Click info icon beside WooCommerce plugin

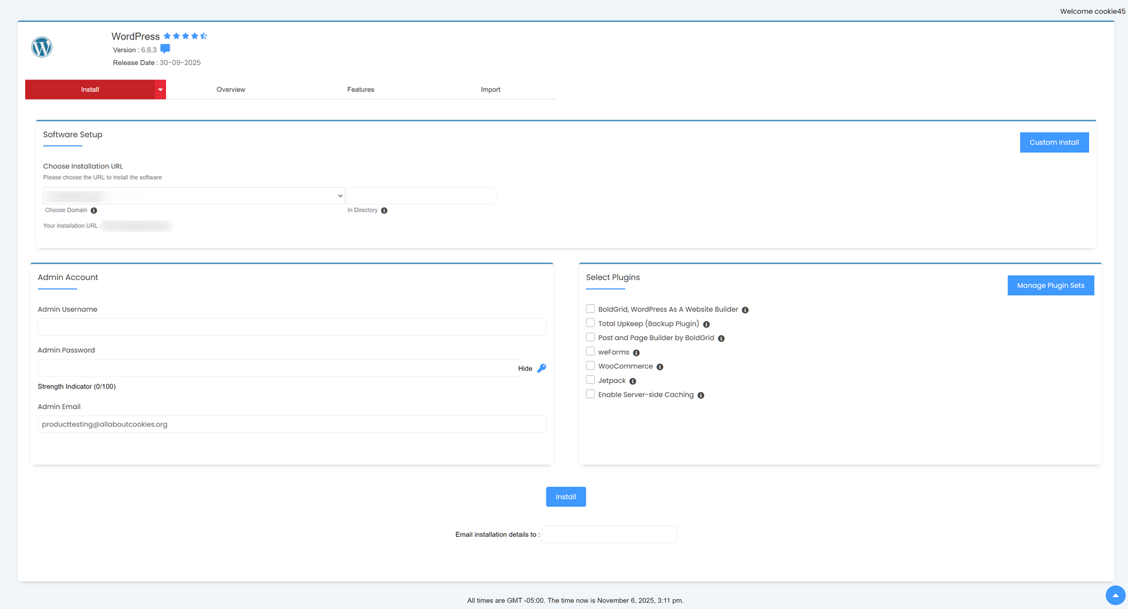pyautogui.click(x=660, y=367)
